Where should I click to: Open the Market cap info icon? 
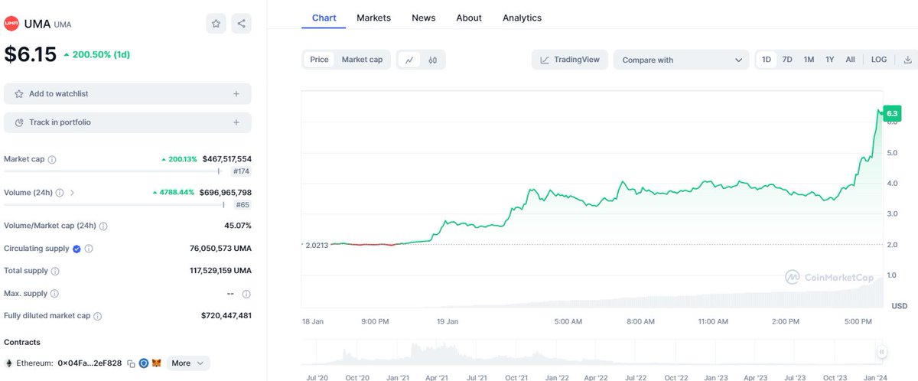click(x=52, y=159)
